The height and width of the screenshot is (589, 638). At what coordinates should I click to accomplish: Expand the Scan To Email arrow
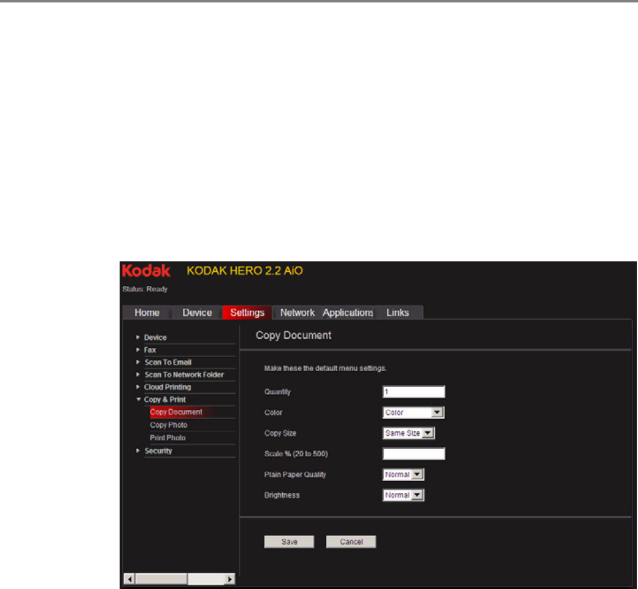(138, 362)
